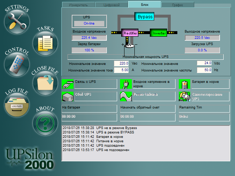Click the Номинальная мощность UPS header

145,57
